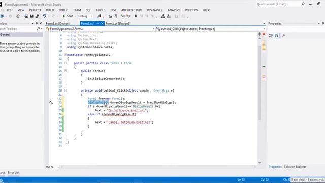Toggle a bookmark with the bookmark icon

tap(136, 16)
